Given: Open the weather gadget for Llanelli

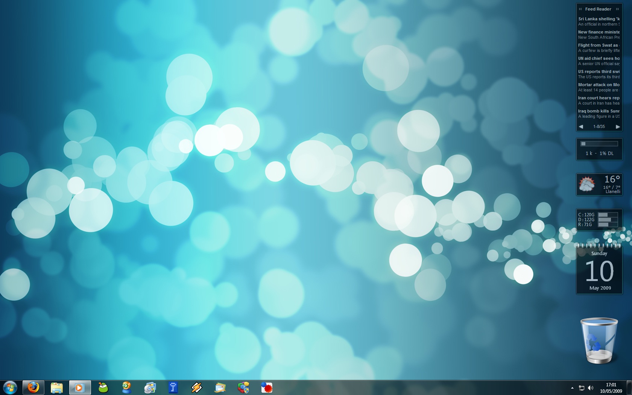Looking at the screenshot, I should coord(599,184).
